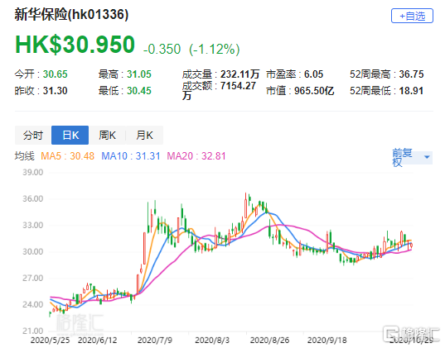
Task: Click the 21.00 y-axis label
Action: [x=33, y=331]
